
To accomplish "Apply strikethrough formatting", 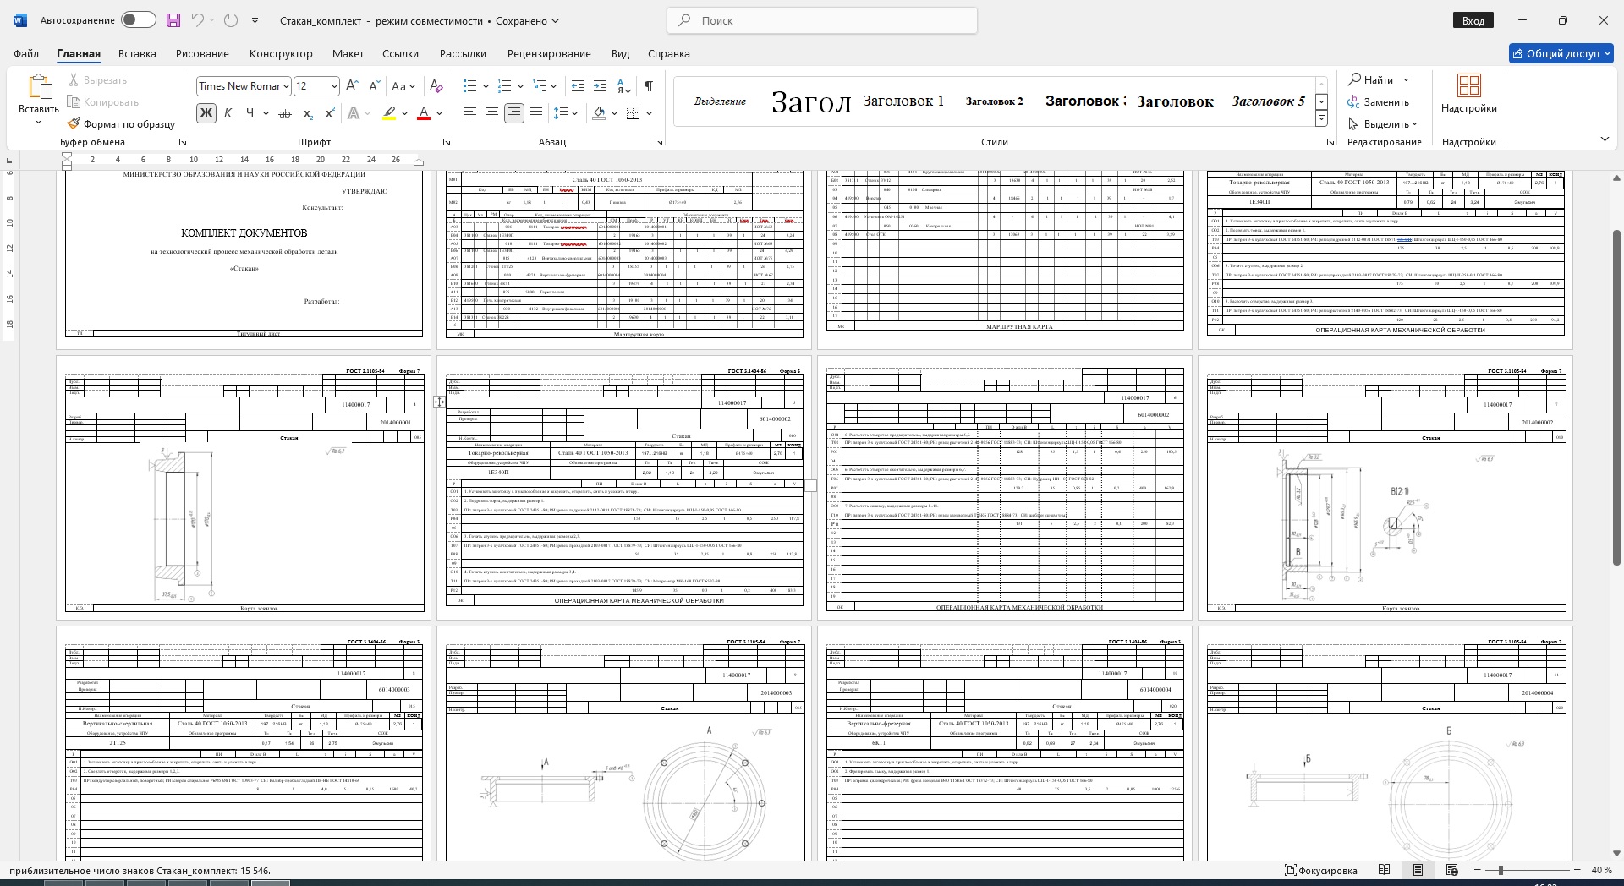I will (285, 112).
